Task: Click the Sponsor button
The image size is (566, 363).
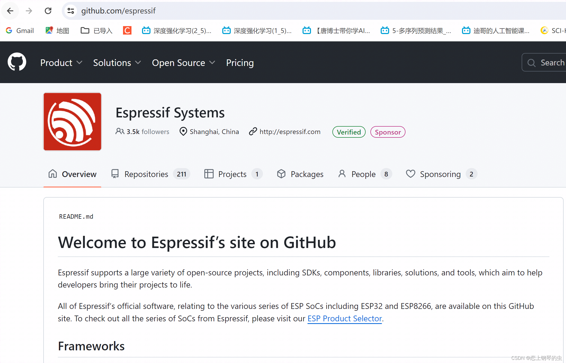Action: [x=387, y=132]
